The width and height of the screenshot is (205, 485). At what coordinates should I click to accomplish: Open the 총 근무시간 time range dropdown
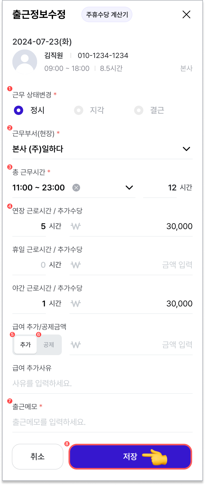[x=129, y=188]
